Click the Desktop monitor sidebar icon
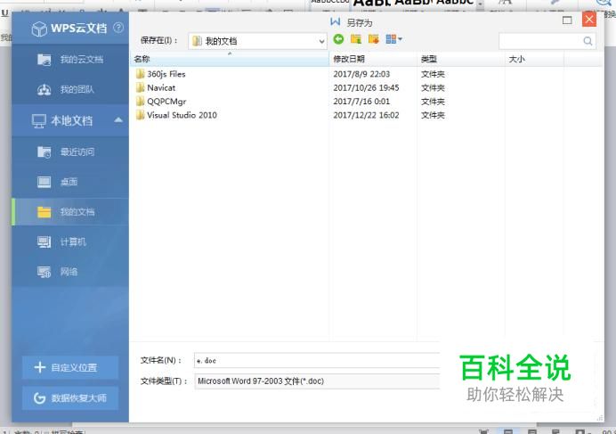Image resolution: width=616 pixels, height=434 pixels. (x=44, y=182)
